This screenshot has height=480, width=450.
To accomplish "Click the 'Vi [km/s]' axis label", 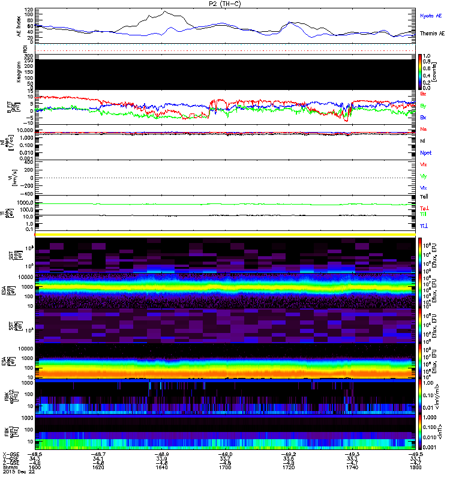I will 14,178.
